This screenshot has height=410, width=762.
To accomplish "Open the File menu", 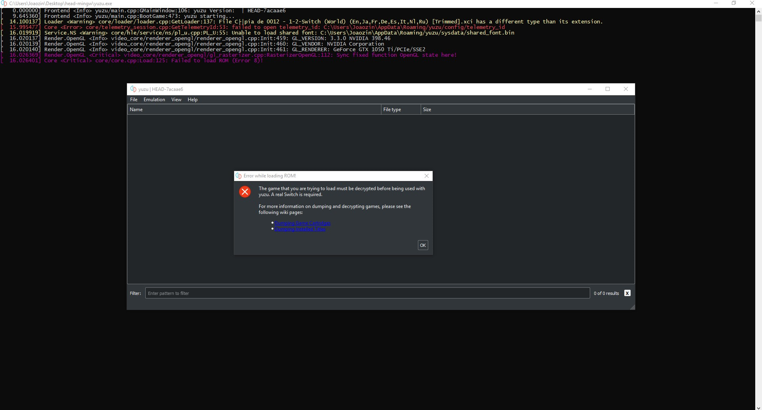I will coord(133,99).
